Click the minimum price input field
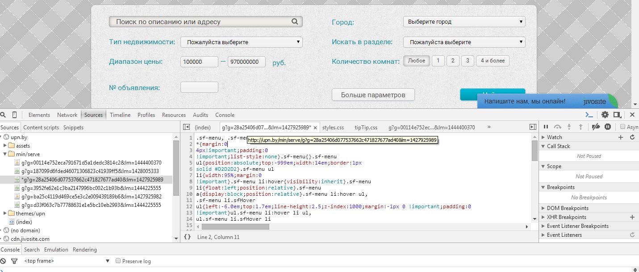The image size is (639, 272). coord(199,62)
